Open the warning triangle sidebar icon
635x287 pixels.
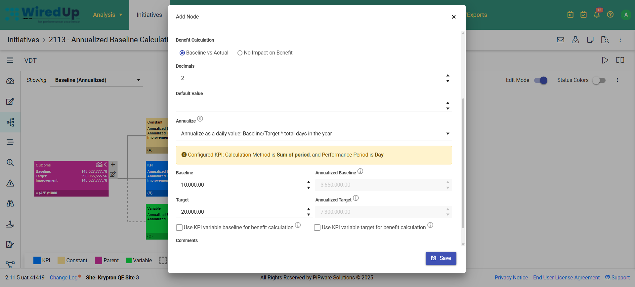click(10, 183)
